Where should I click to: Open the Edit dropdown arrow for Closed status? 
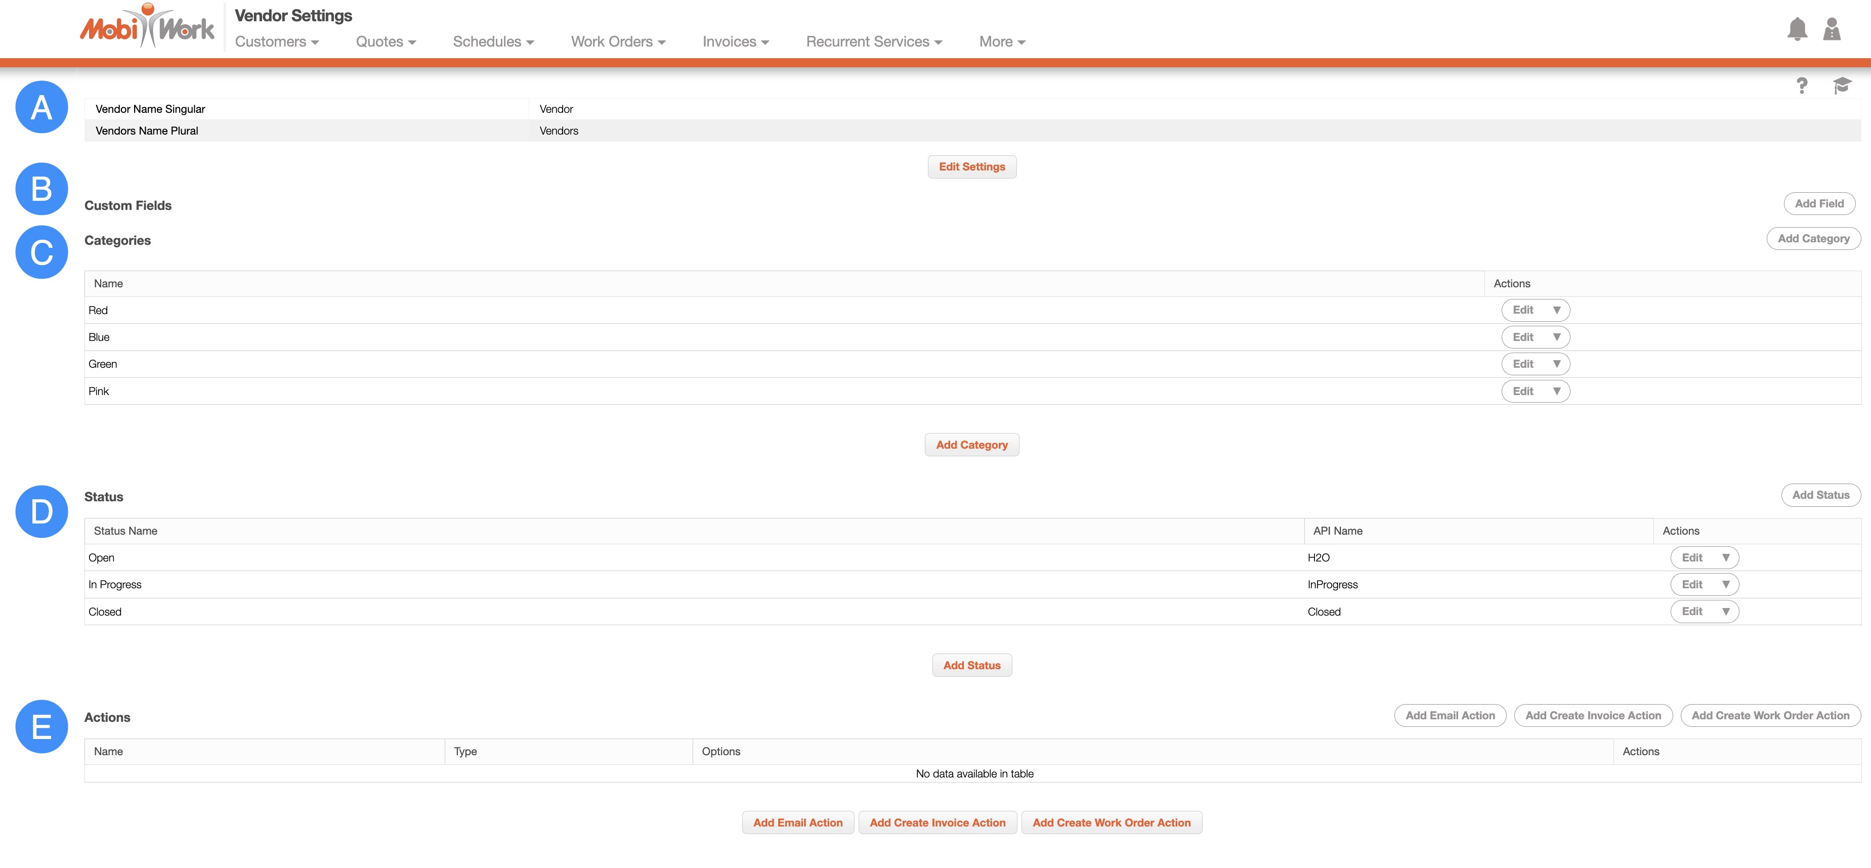[1726, 612]
